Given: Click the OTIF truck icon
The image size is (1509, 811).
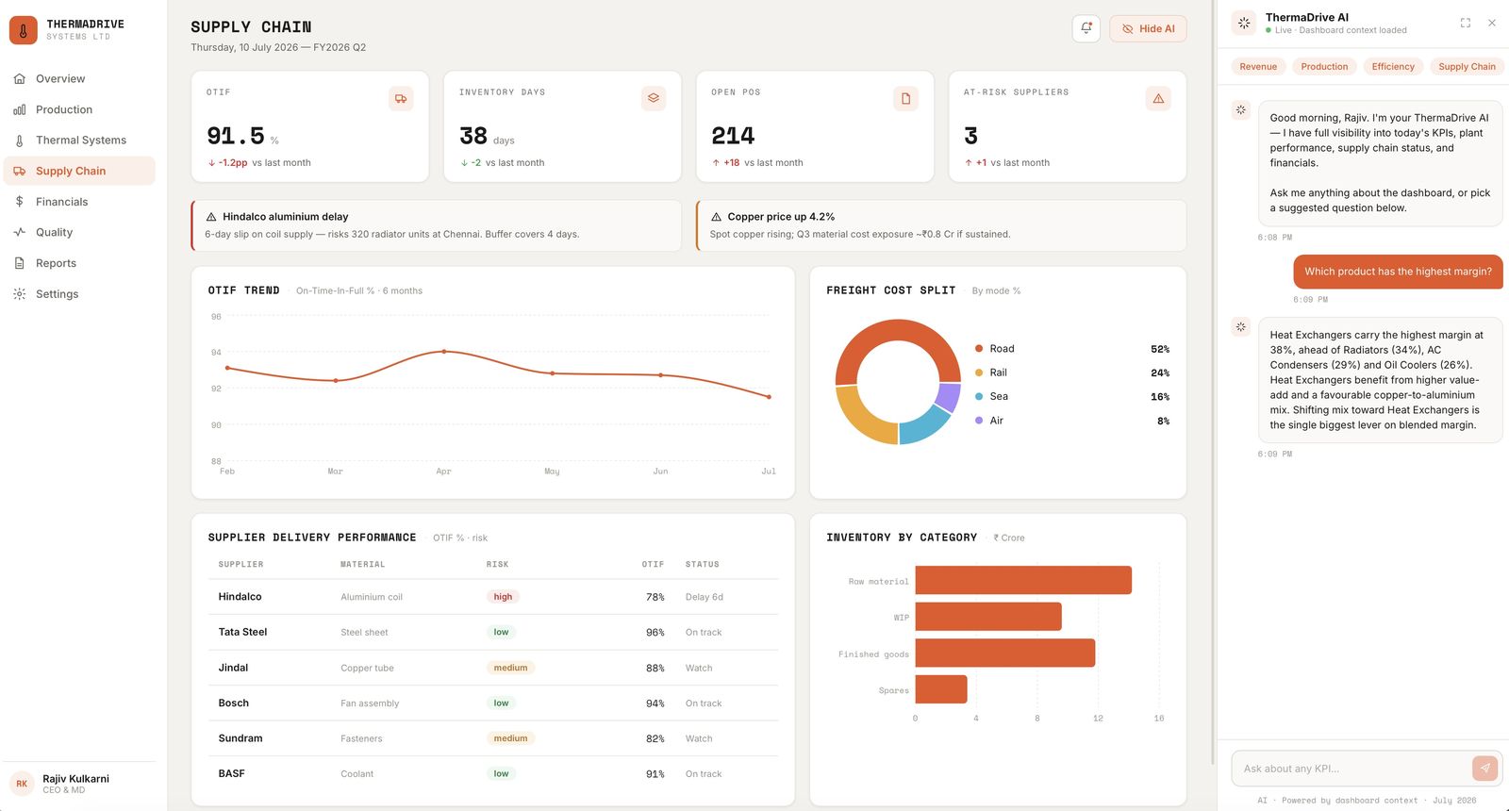Looking at the screenshot, I should 401,98.
